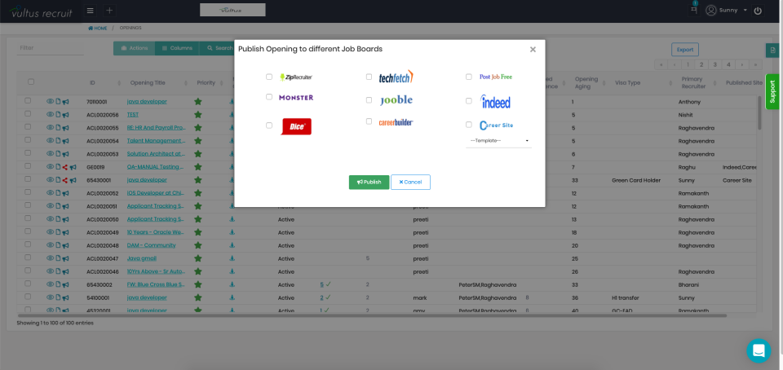
Task: Sort by the ID column arrows
Action: coord(119,83)
